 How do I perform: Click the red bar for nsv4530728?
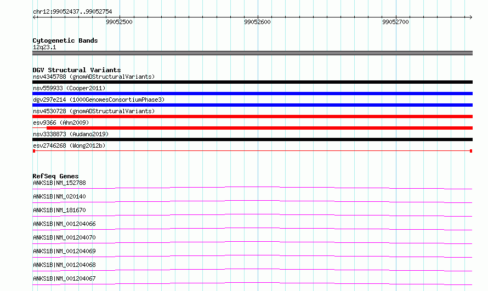click(252, 117)
